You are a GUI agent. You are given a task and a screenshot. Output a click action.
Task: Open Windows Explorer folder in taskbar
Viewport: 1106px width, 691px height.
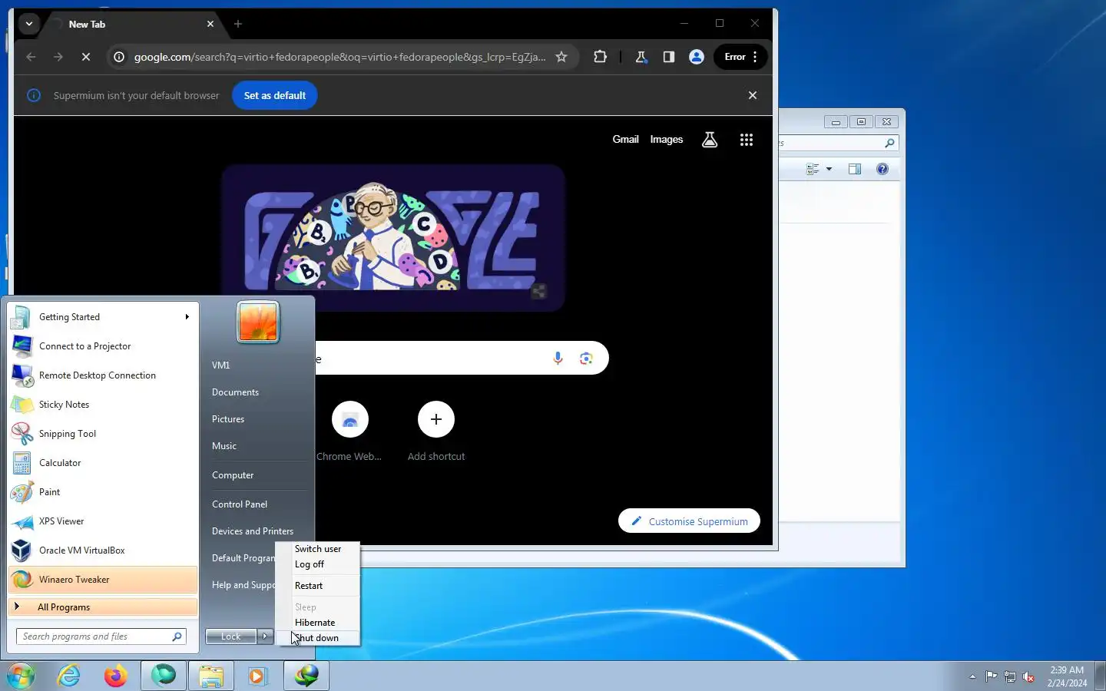[x=211, y=676]
